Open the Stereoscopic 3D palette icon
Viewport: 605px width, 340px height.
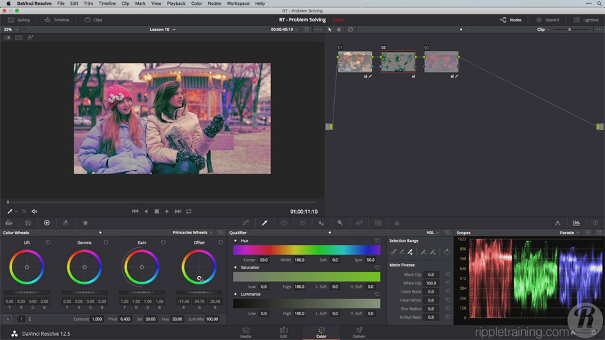378,223
